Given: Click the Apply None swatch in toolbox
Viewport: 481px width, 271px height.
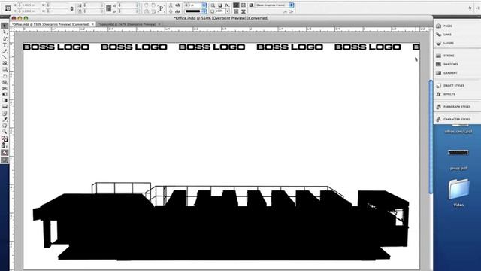Looking at the screenshot, I should coord(5,153).
